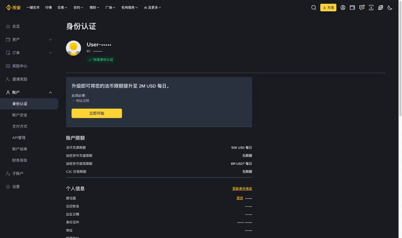Open the 合约 dropdown menu
This screenshot has width=402, height=238.
(78, 8)
